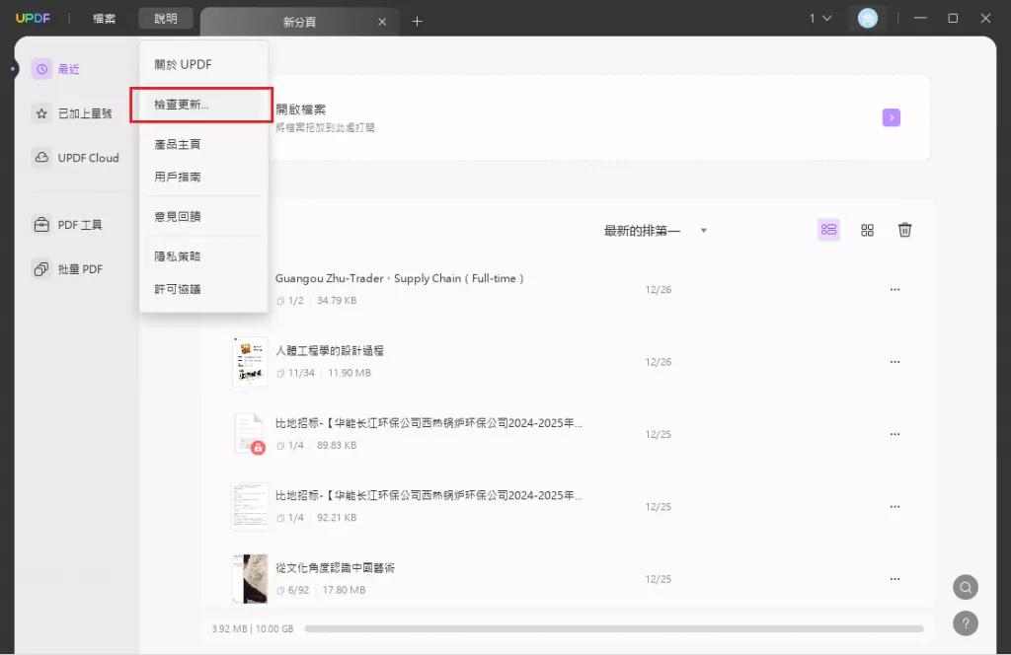Open 從文化角度認識中國藝術 thumbnail
Screen dimensions: 1011x655
point(250,578)
